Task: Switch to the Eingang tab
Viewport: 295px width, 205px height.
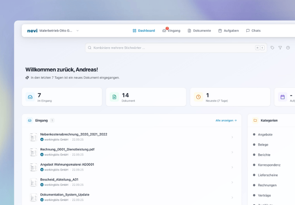Action: [171, 31]
